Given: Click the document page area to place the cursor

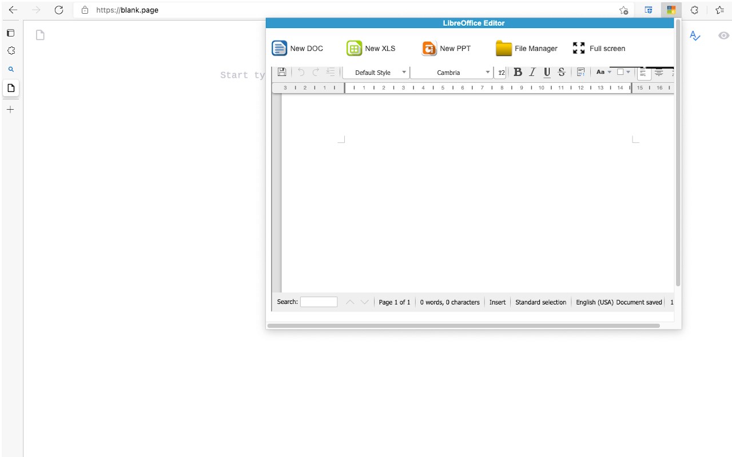Looking at the screenshot, I should [x=478, y=194].
